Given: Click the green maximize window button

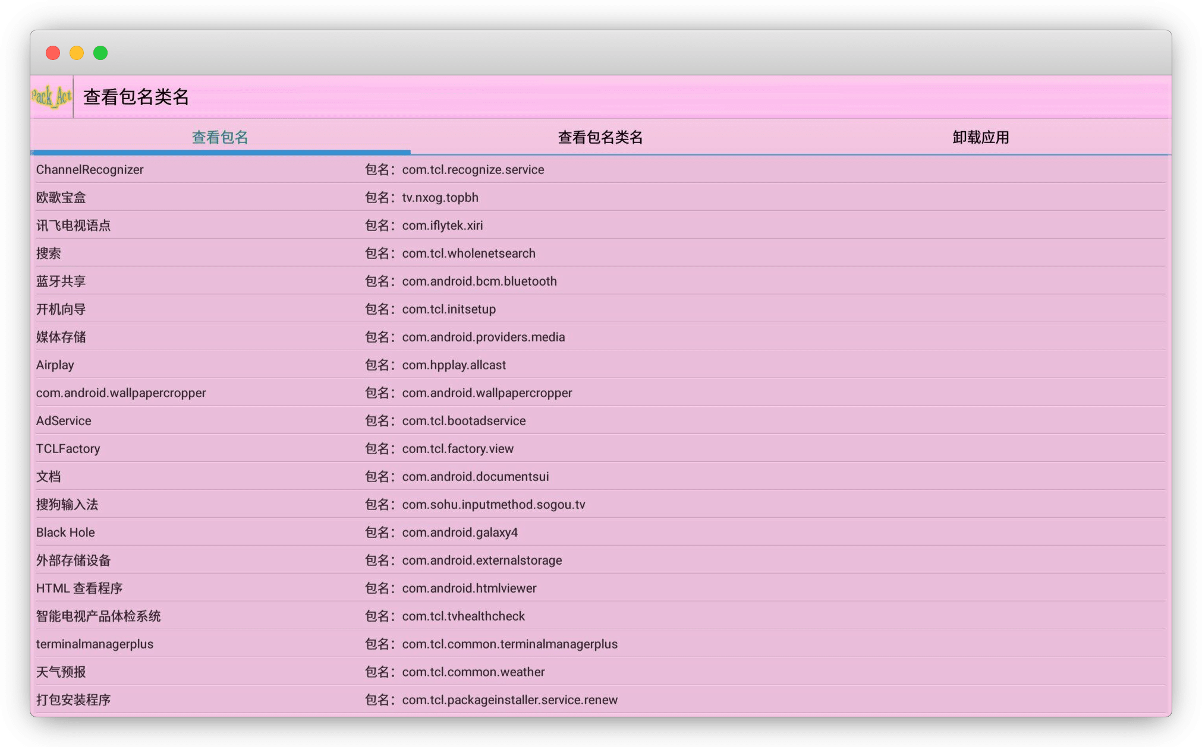Looking at the screenshot, I should [x=100, y=53].
